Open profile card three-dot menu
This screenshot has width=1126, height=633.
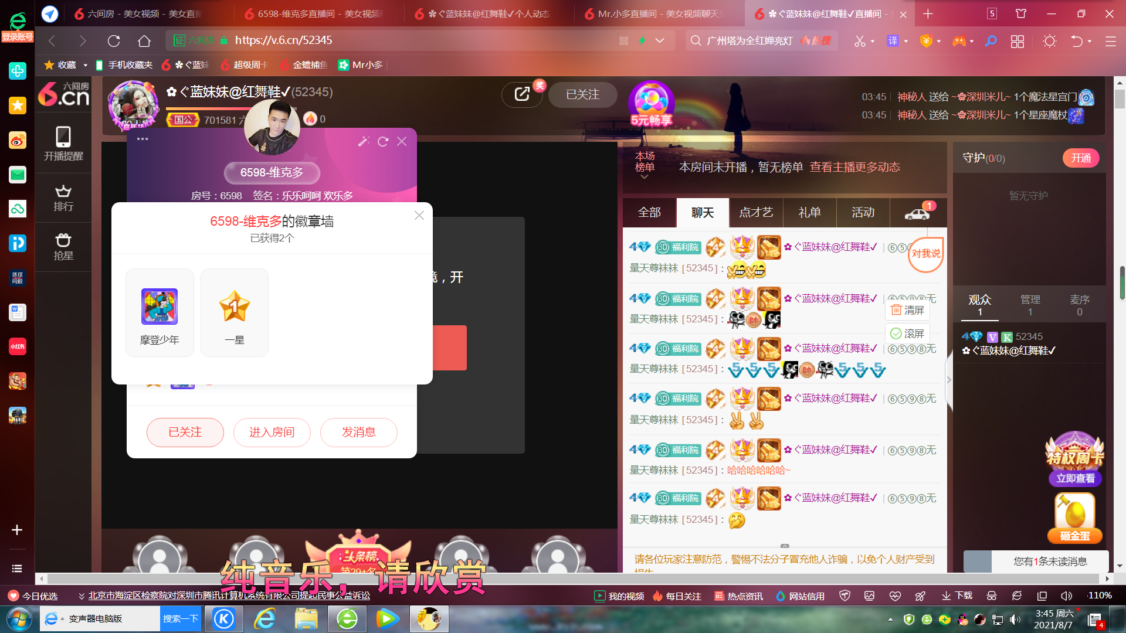click(x=143, y=139)
